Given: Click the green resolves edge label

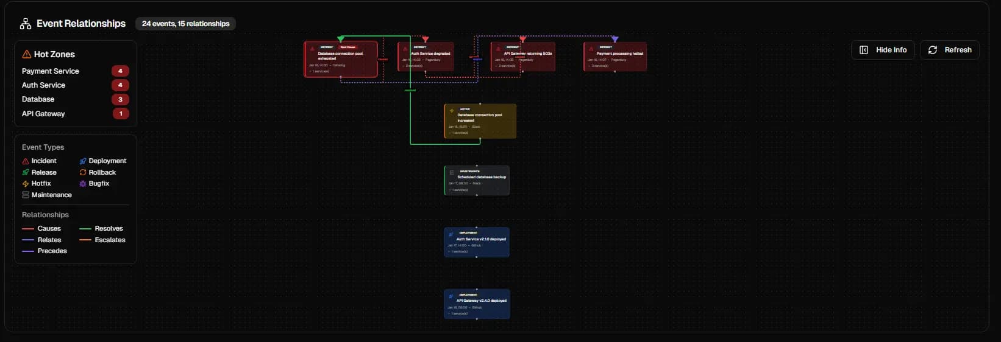Looking at the screenshot, I should point(410,91).
